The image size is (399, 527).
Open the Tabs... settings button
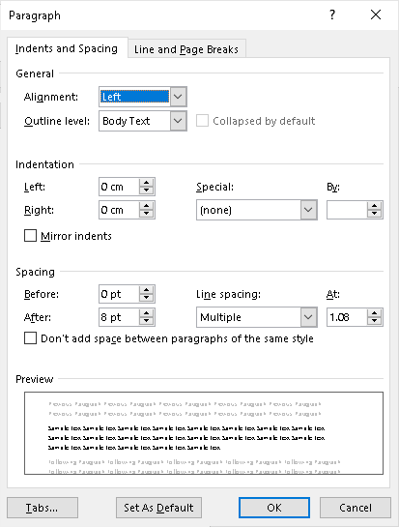[43, 508]
